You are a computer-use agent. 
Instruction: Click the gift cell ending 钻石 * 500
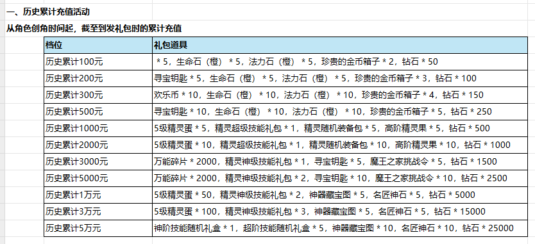pyautogui.click(x=340, y=129)
